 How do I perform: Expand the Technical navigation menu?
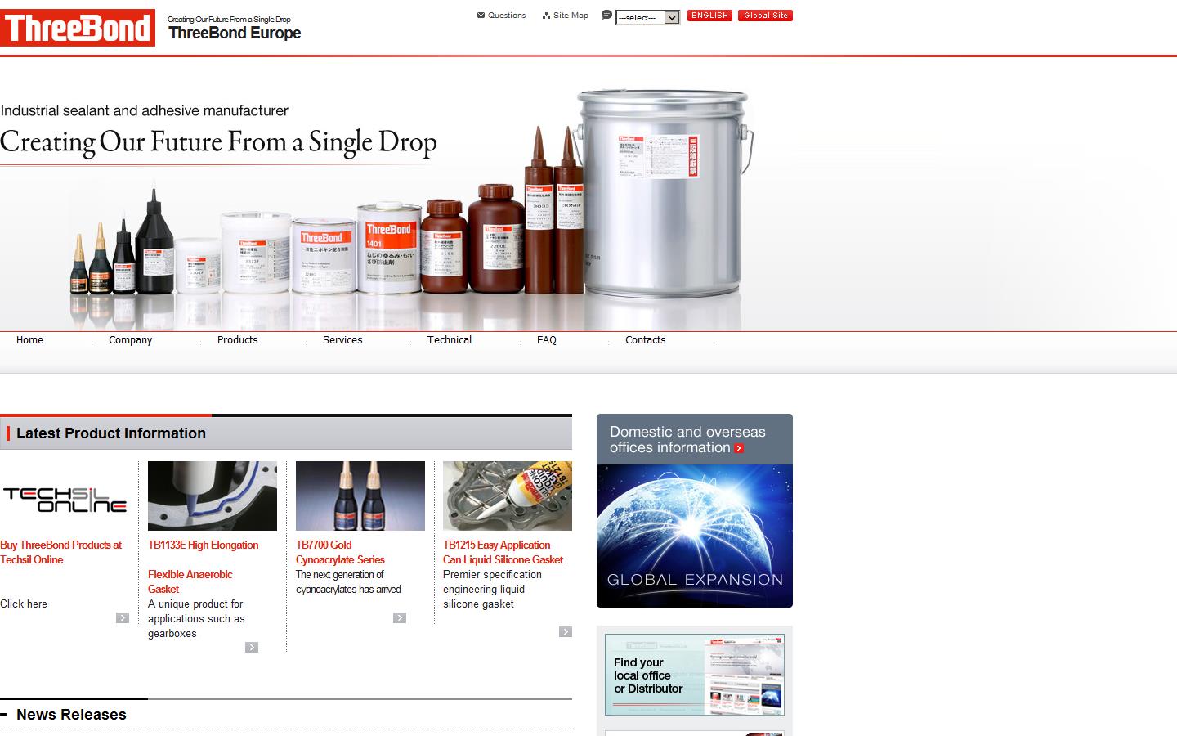[449, 340]
